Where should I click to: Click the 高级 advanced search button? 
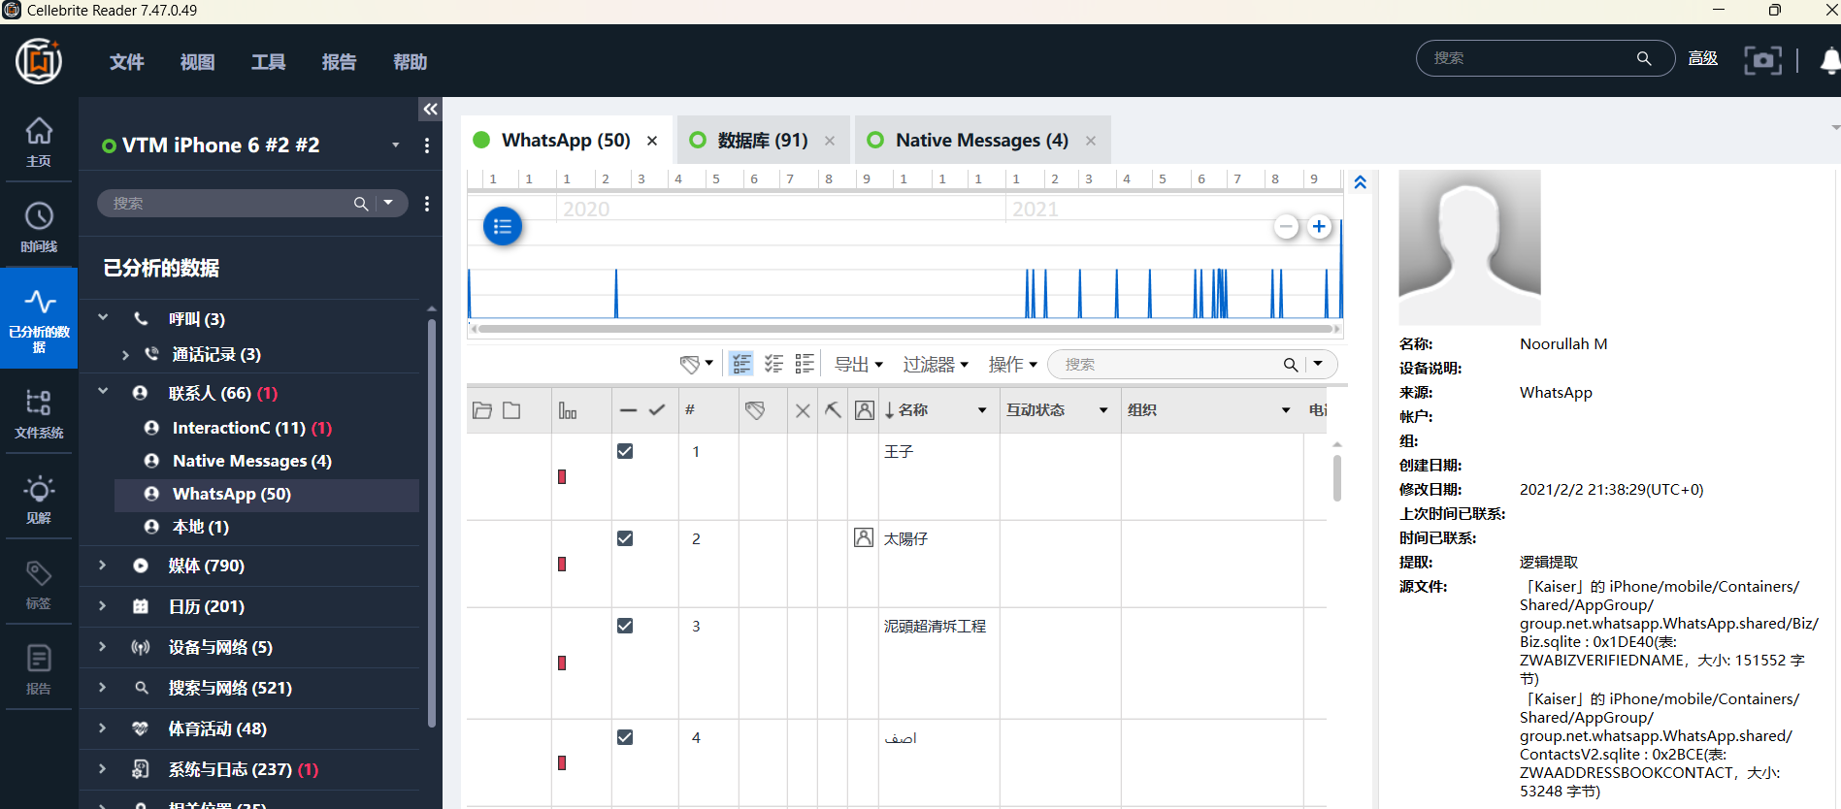[1703, 58]
